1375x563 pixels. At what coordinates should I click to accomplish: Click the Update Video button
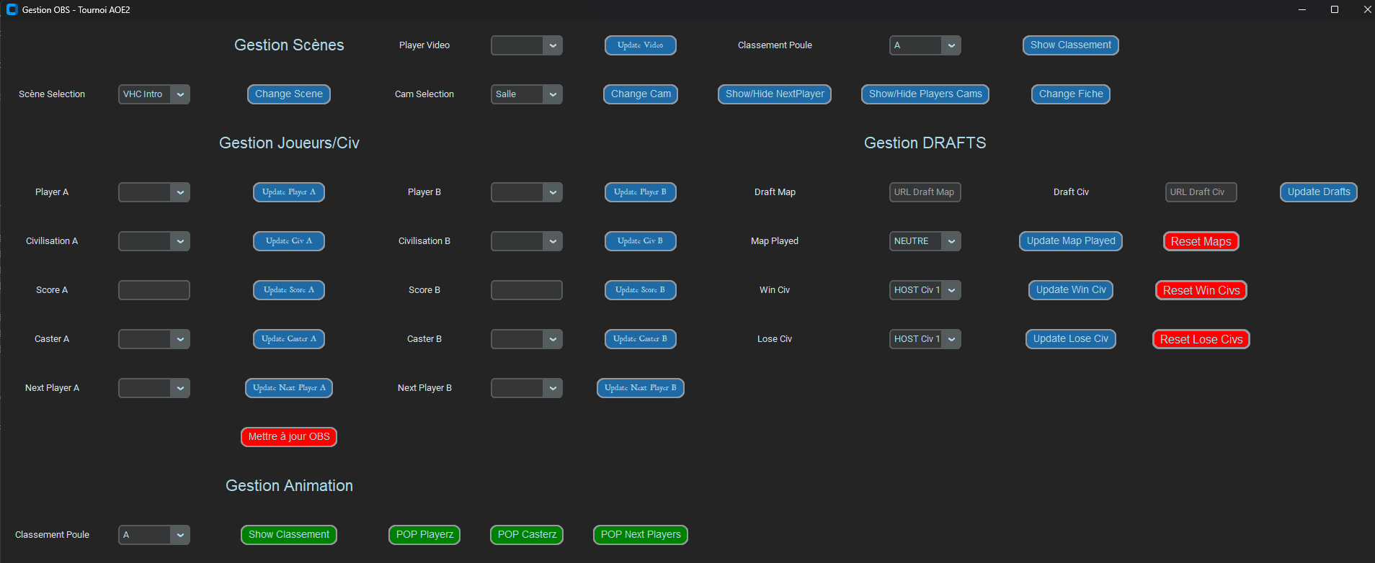(x=641, y=45)
